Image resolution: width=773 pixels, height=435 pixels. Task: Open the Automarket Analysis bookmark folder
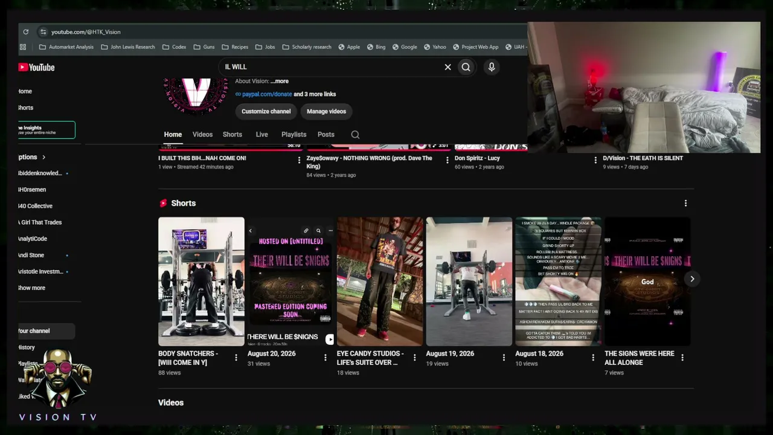coord(66,47)
